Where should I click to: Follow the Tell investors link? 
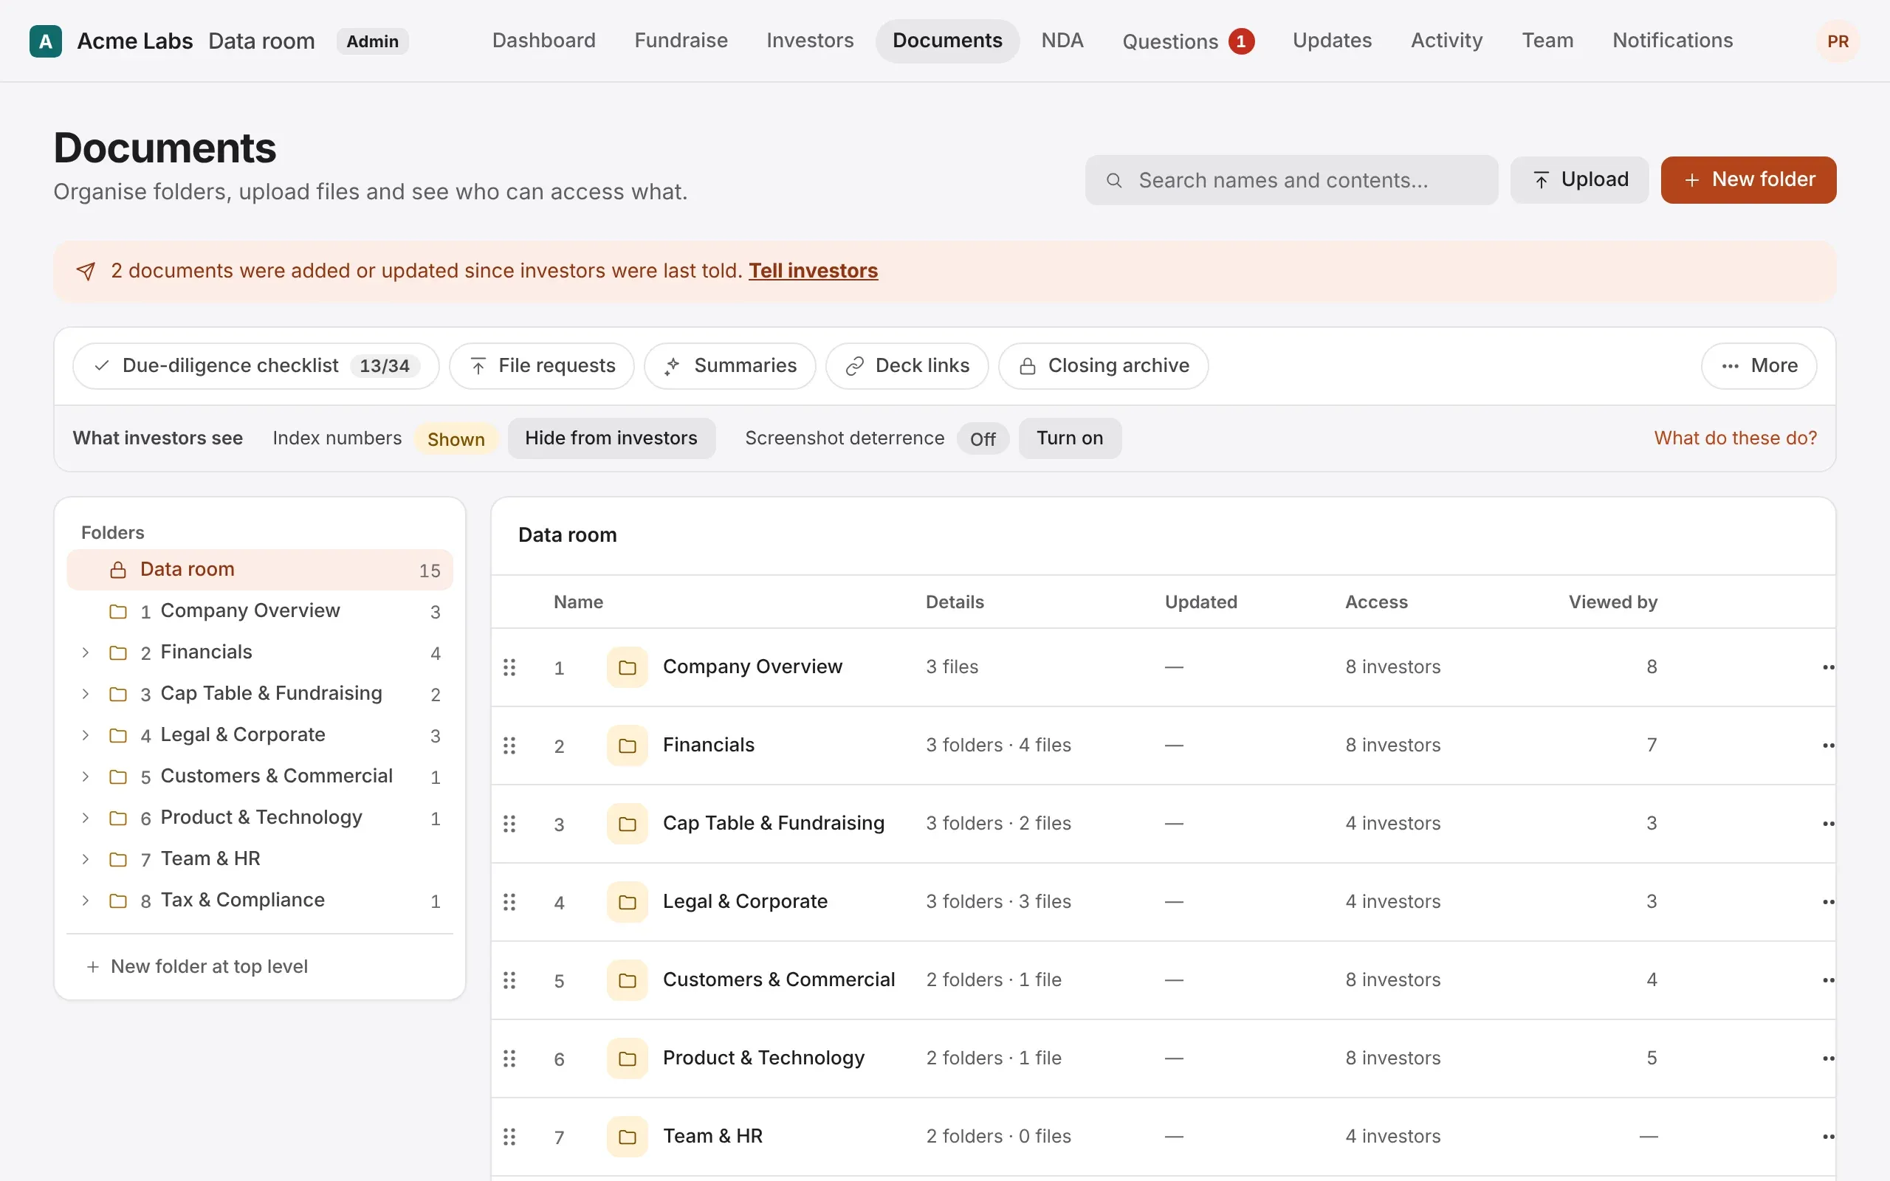click(813, 271)
